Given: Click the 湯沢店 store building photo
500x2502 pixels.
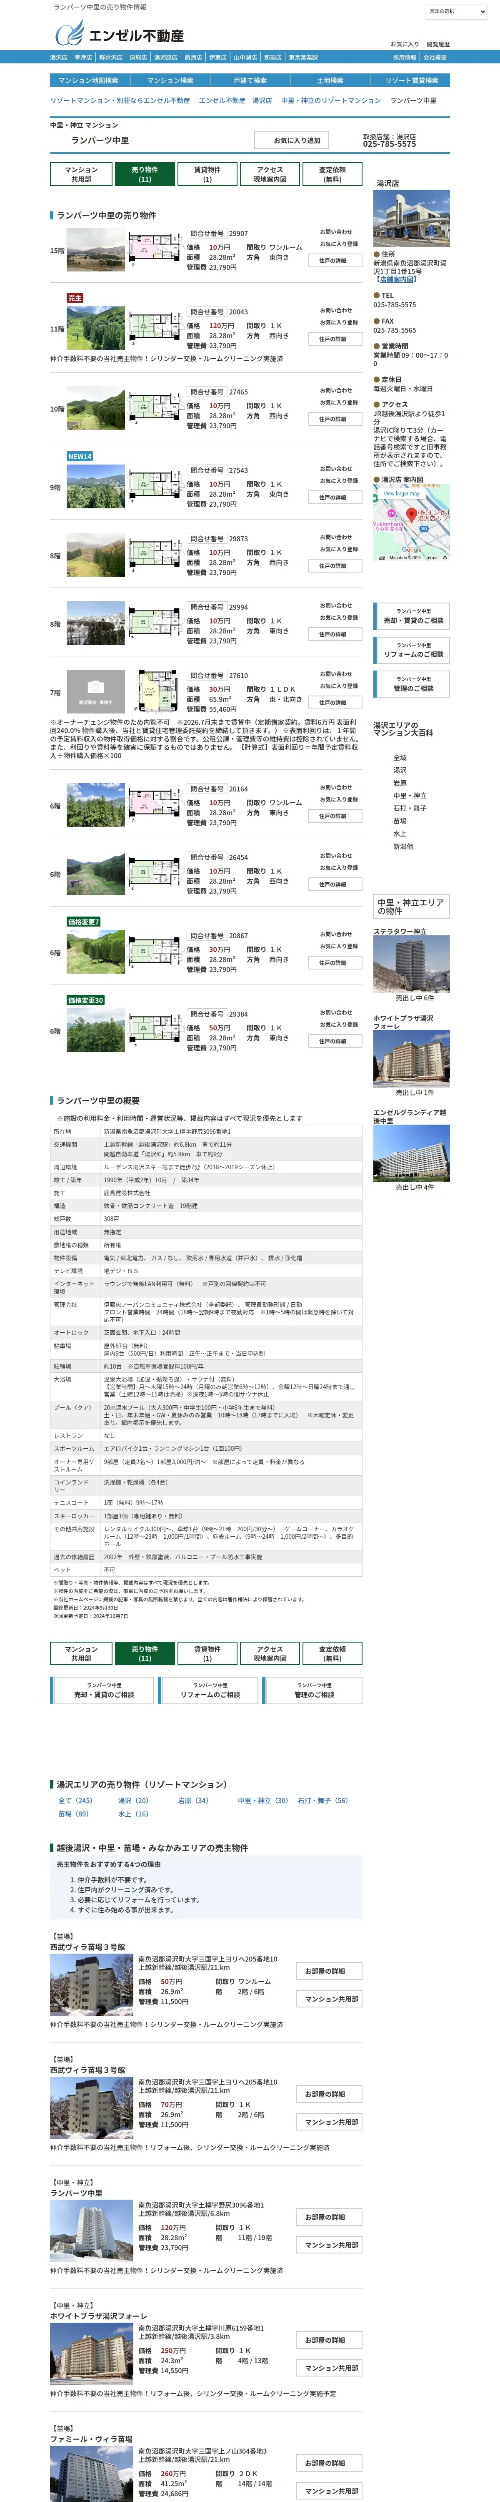Looking at the screenshot, I should tap(412, 219).
